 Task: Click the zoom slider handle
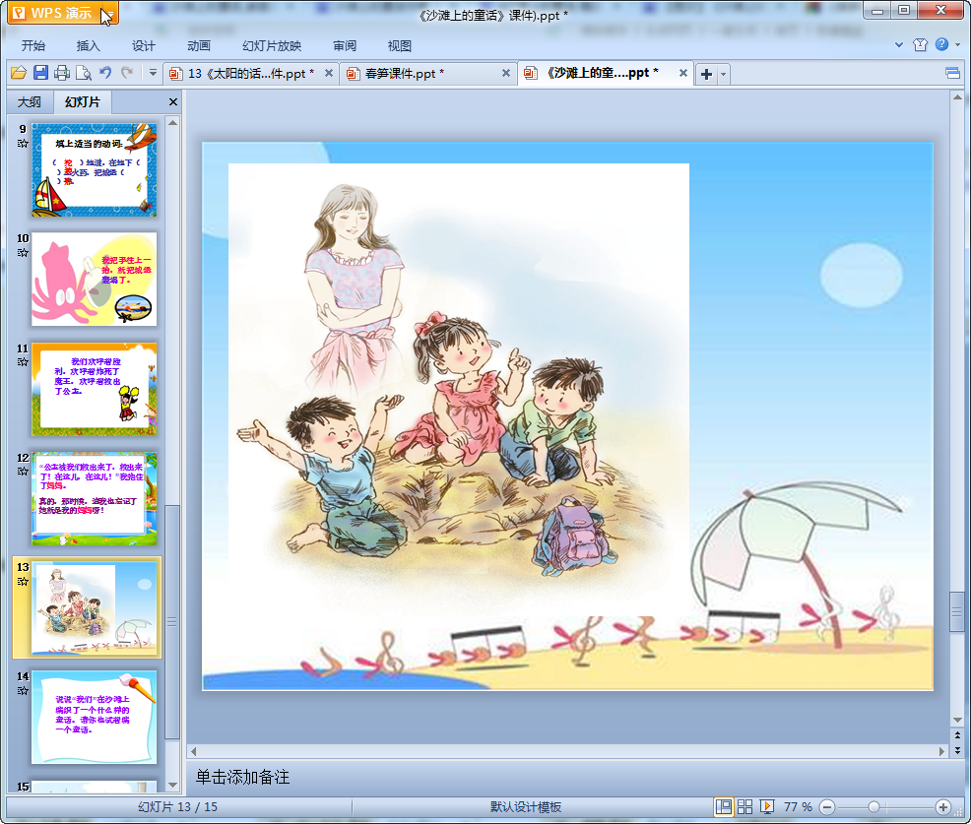[x=874, y=807]
